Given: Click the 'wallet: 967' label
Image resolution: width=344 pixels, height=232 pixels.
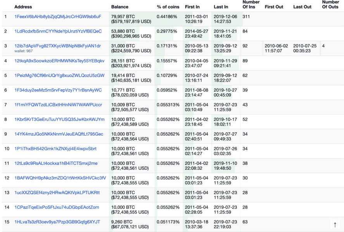Looking at the screenshot, I should click(x=24, y=51).
